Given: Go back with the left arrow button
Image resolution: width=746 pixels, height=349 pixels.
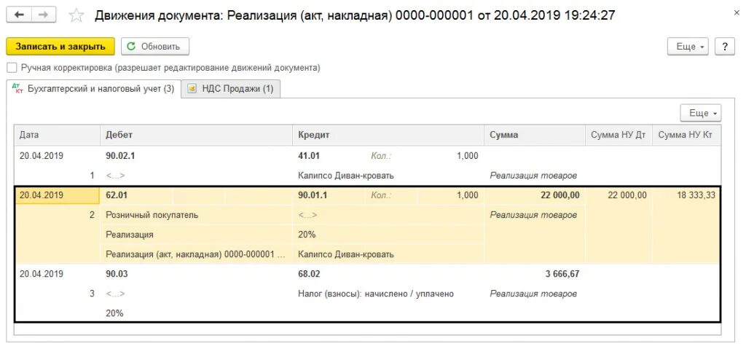Looking at the screenshot, I should point(19,15).
